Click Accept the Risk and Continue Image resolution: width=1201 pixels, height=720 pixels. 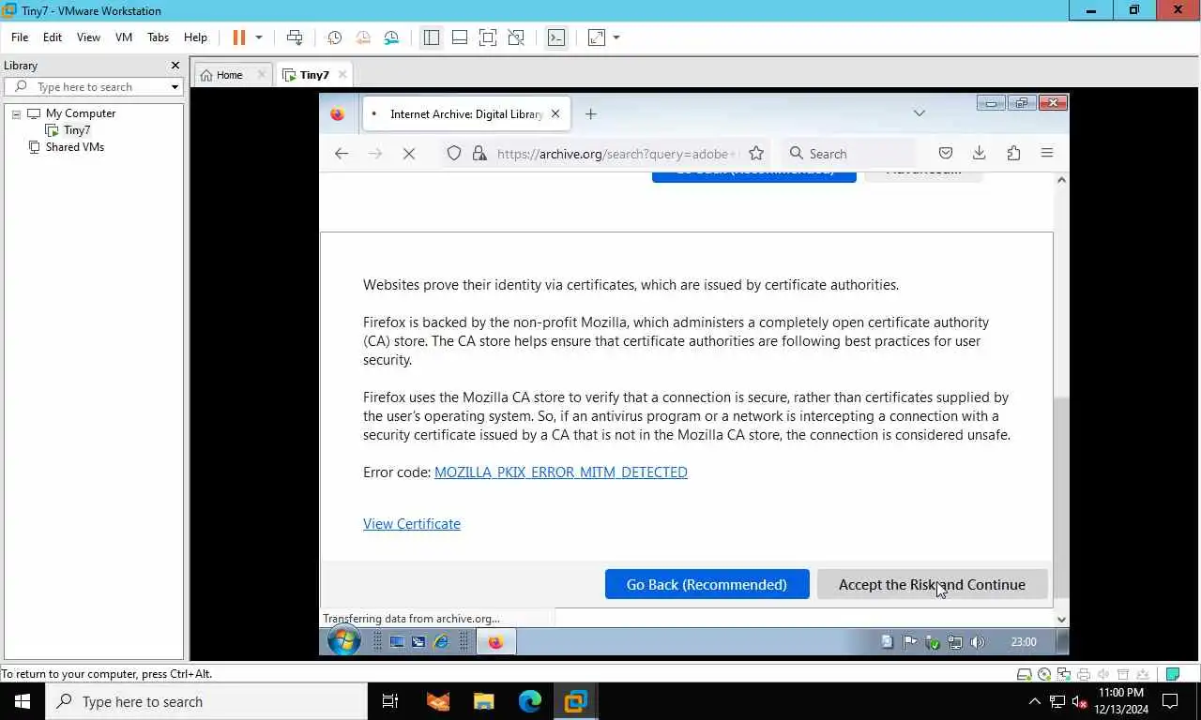(x=932, y=584)
